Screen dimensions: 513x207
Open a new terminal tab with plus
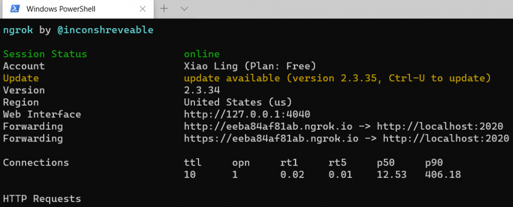tap(165, 9)
